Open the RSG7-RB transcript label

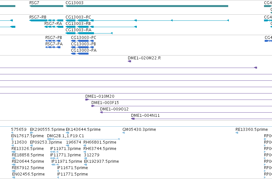38,17
